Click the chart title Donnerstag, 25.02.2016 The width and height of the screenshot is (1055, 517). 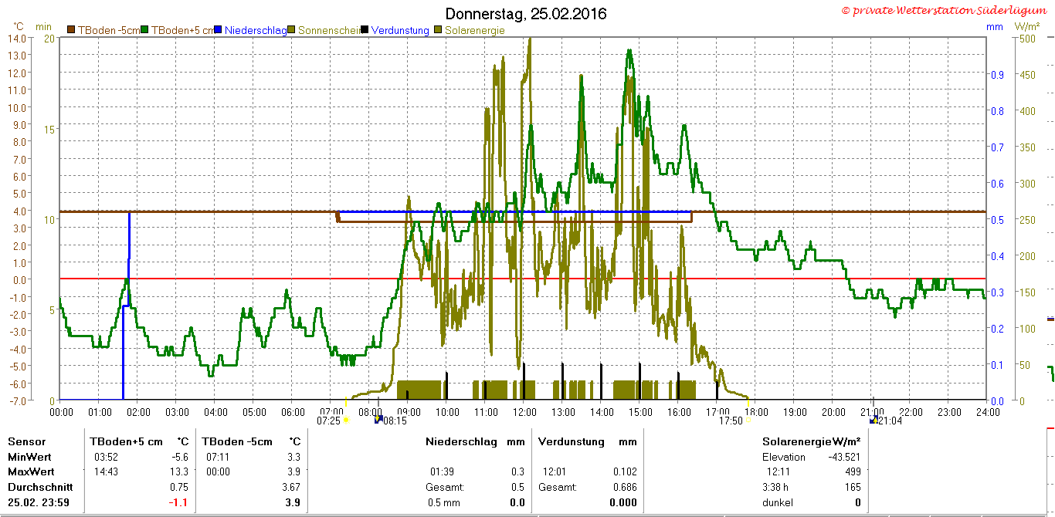coord(526,14)
